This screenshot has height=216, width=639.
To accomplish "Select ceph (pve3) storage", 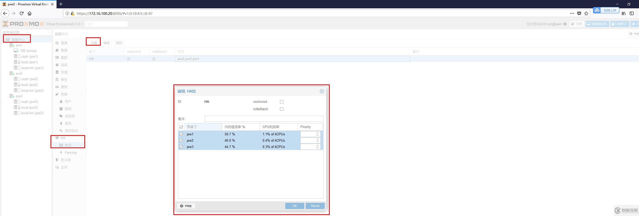I will point(29,102).
